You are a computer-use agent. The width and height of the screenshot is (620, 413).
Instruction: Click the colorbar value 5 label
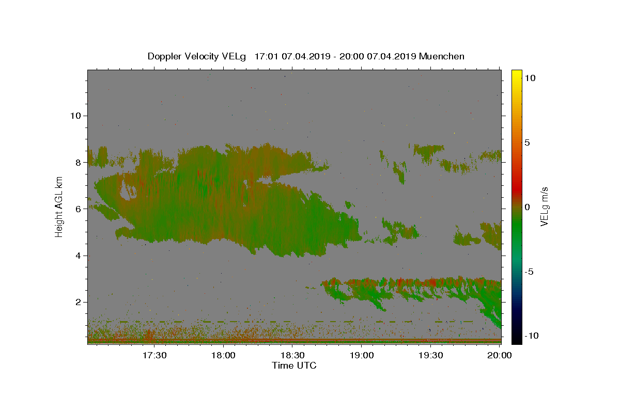[529, 142]
